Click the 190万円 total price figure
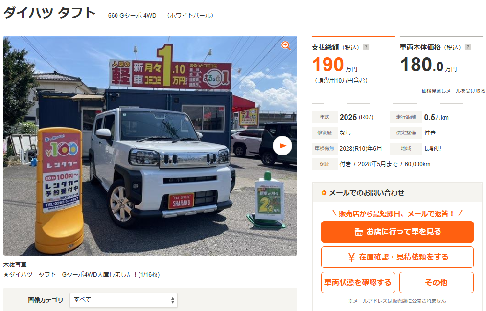Viewport: 486px width, 311px height. 335,65
